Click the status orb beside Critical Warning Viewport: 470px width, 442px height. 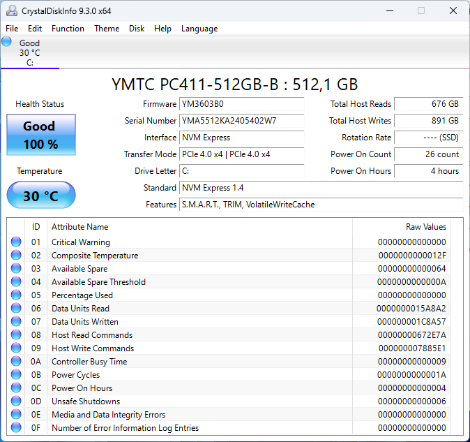coord(16,242)
